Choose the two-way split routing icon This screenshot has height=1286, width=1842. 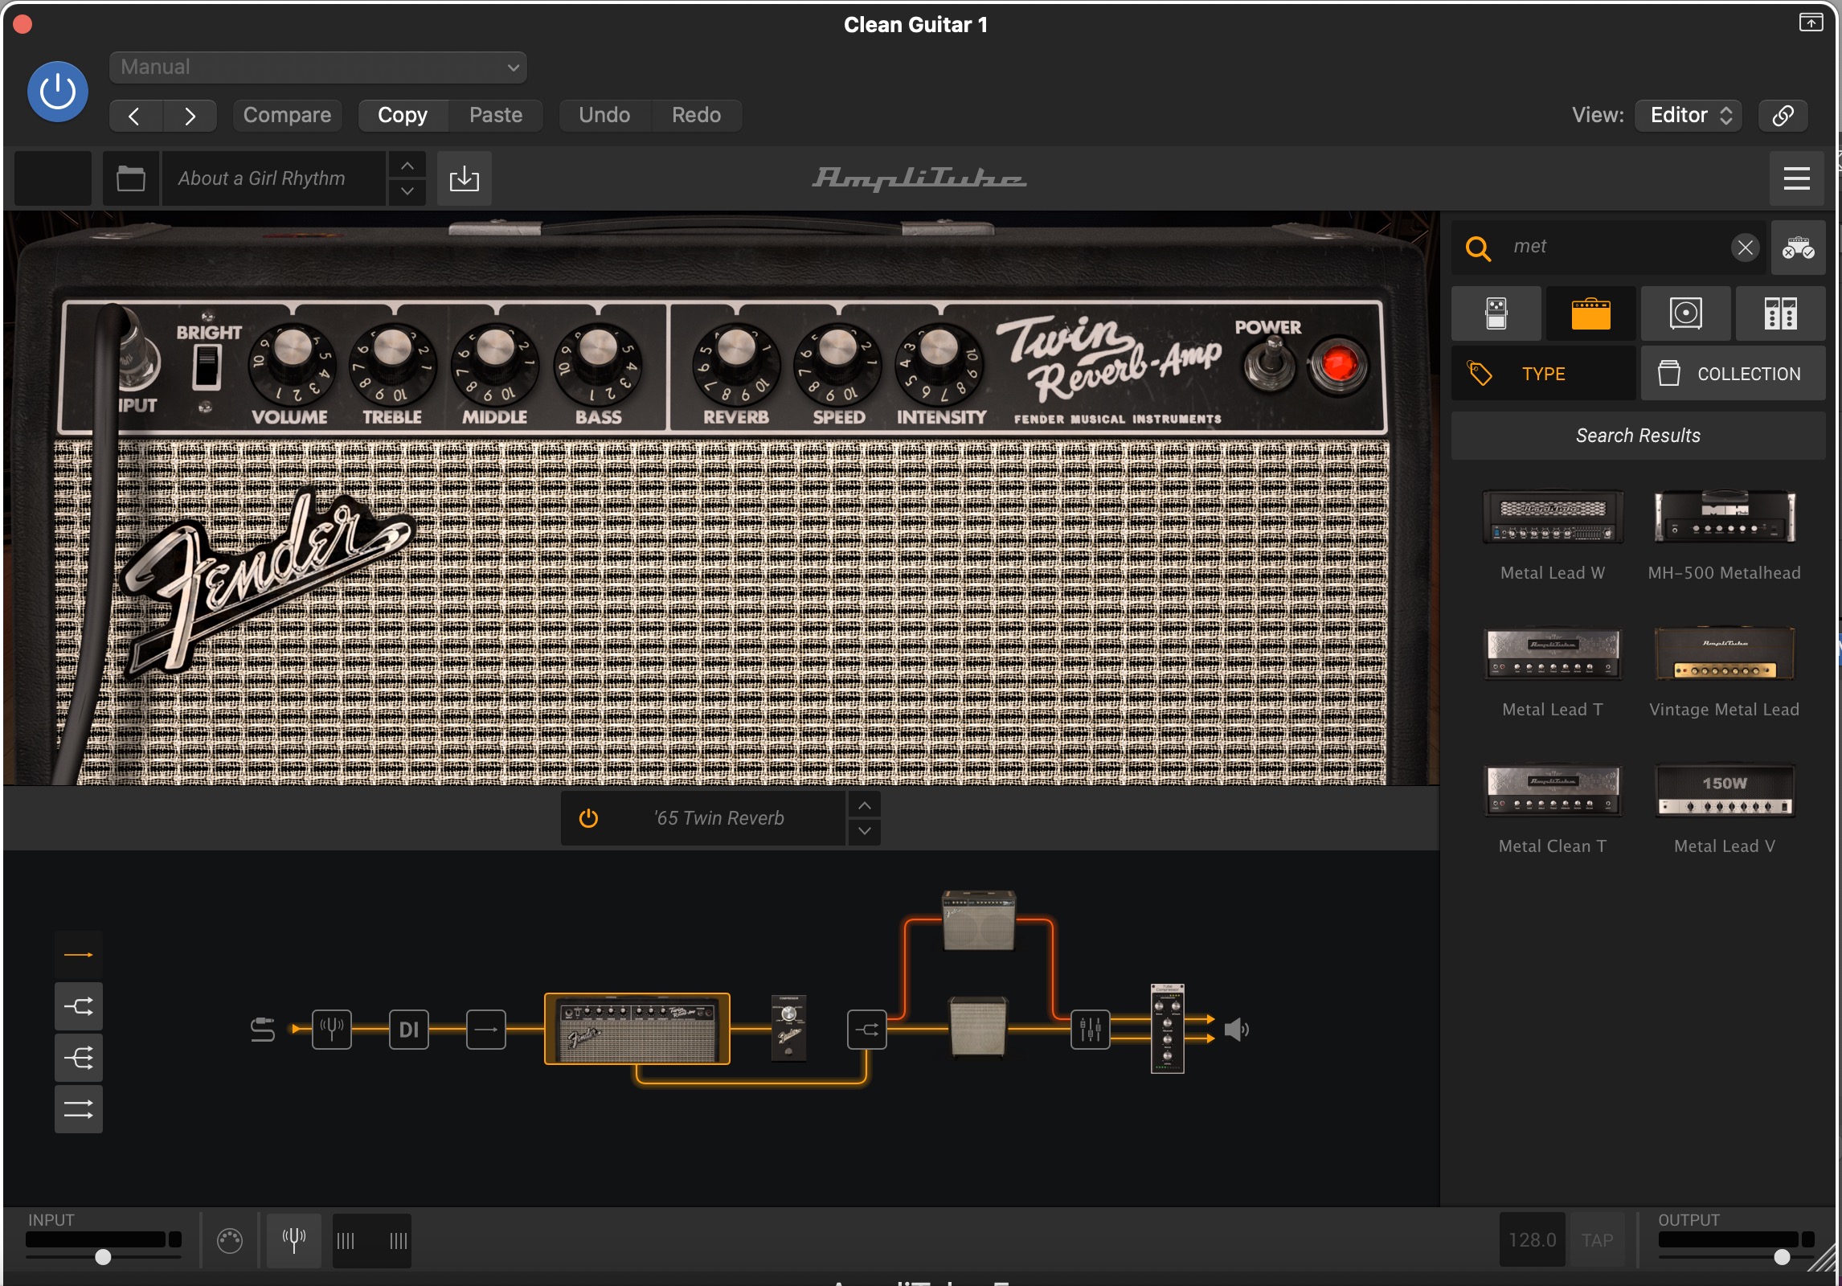pos(79,1006)
